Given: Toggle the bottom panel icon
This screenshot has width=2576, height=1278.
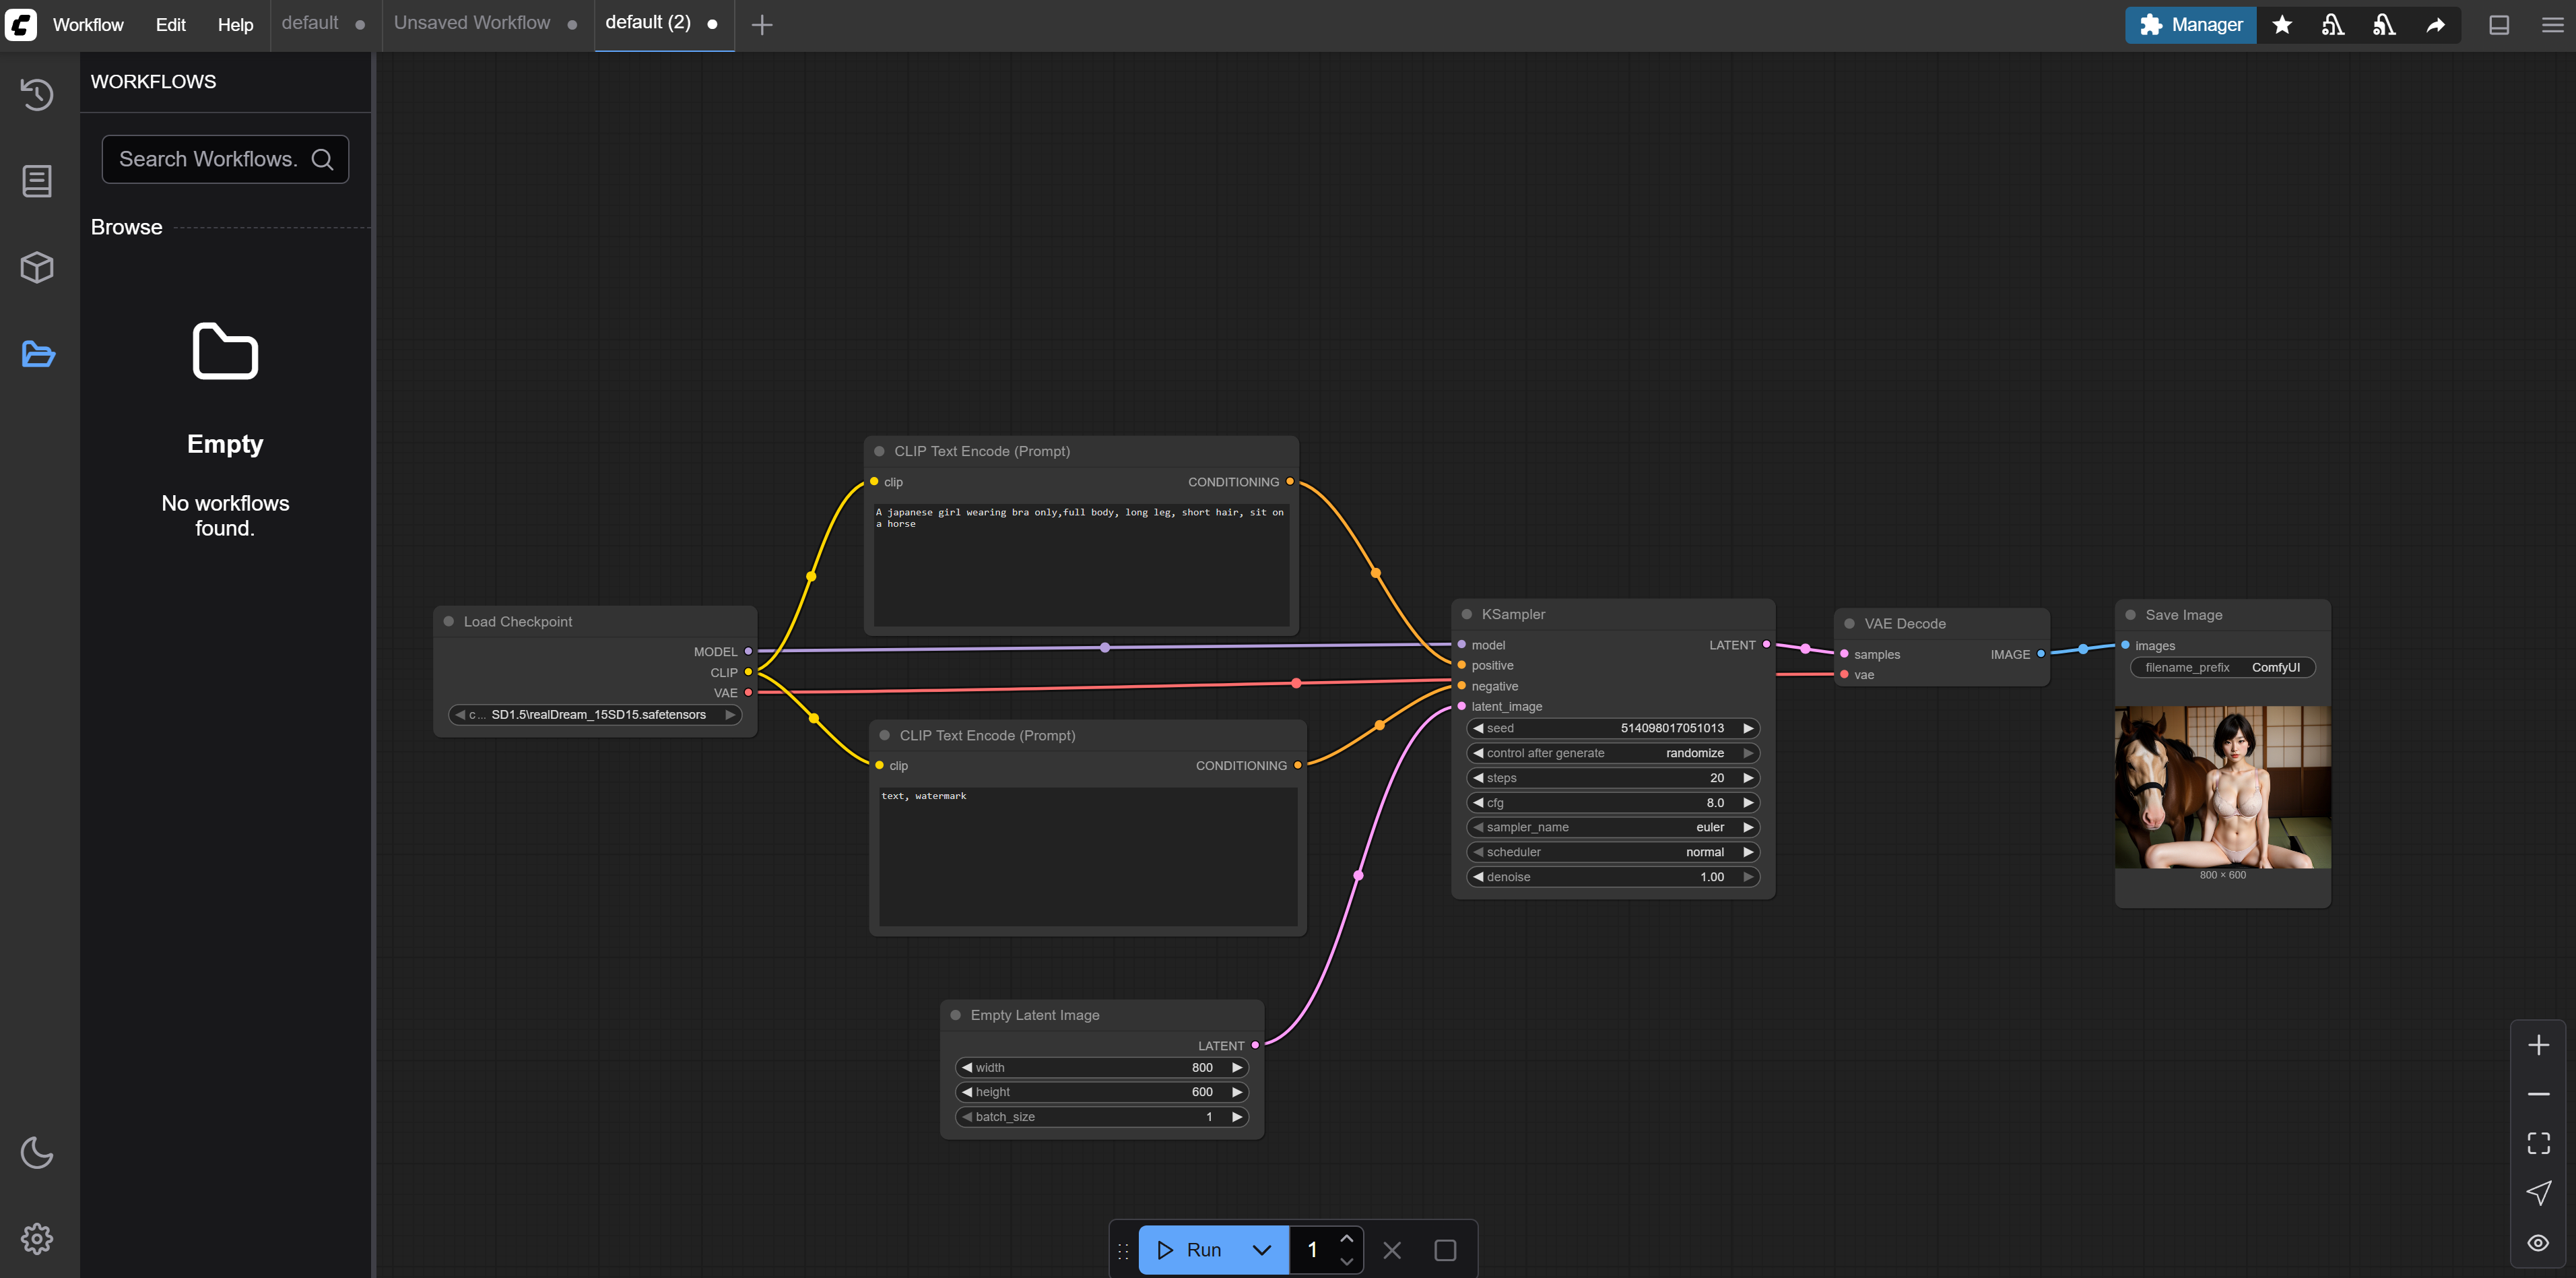Looking at the screenshot, I should click(x=2499, y=25).
